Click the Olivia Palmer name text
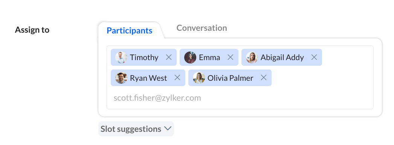394x145 pixels. point(230,78)
